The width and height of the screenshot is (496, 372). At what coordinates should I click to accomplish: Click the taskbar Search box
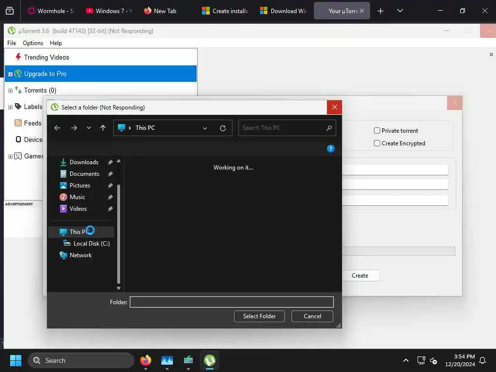(81, 360)
